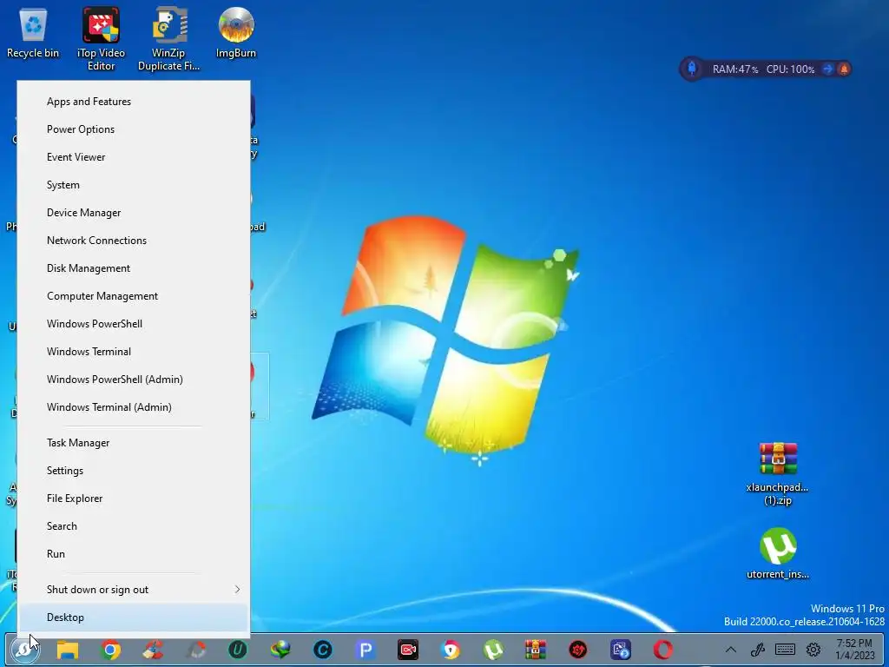
Task: Show hidden system tray icons
Action: [x=731, y=650]
